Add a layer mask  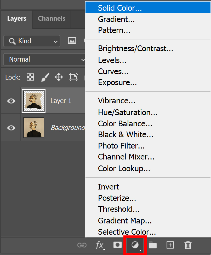[x=117, y=245]
